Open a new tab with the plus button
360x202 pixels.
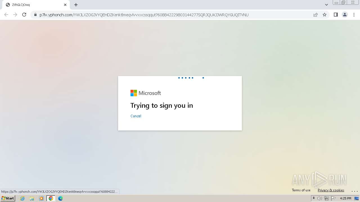pyautogui.click(x=76, y=5)
